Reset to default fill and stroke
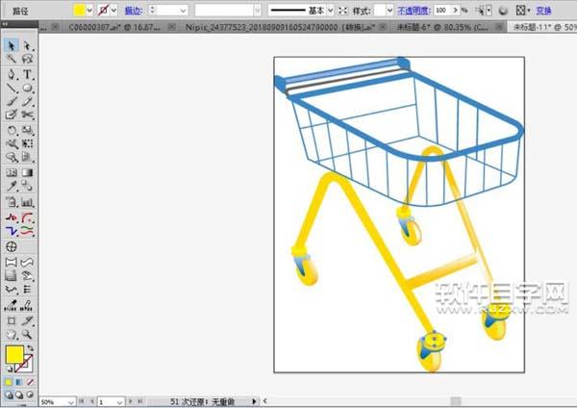577x408 pixels. [x=9, y=369]
